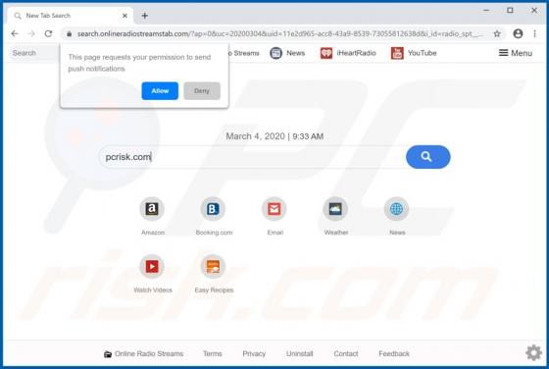Viewport: 549px width, 369px height.
Task: Open the Uninstall footer link
Action: (300, 353)
